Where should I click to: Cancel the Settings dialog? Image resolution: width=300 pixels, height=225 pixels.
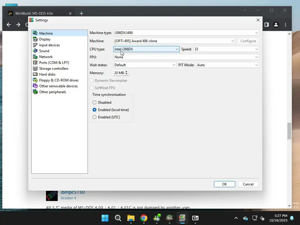[x=248, y=184]
